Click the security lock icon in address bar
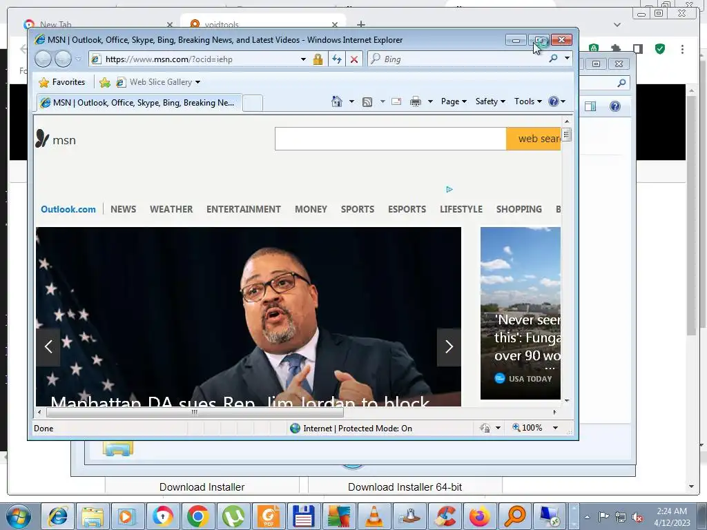Viewport: 707px width, 530px height. tap(318, 59)
